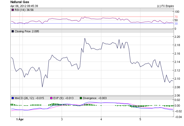Click the purple RSI legend swatch
The width and height of the screenshot is (184, 126).
13,10
